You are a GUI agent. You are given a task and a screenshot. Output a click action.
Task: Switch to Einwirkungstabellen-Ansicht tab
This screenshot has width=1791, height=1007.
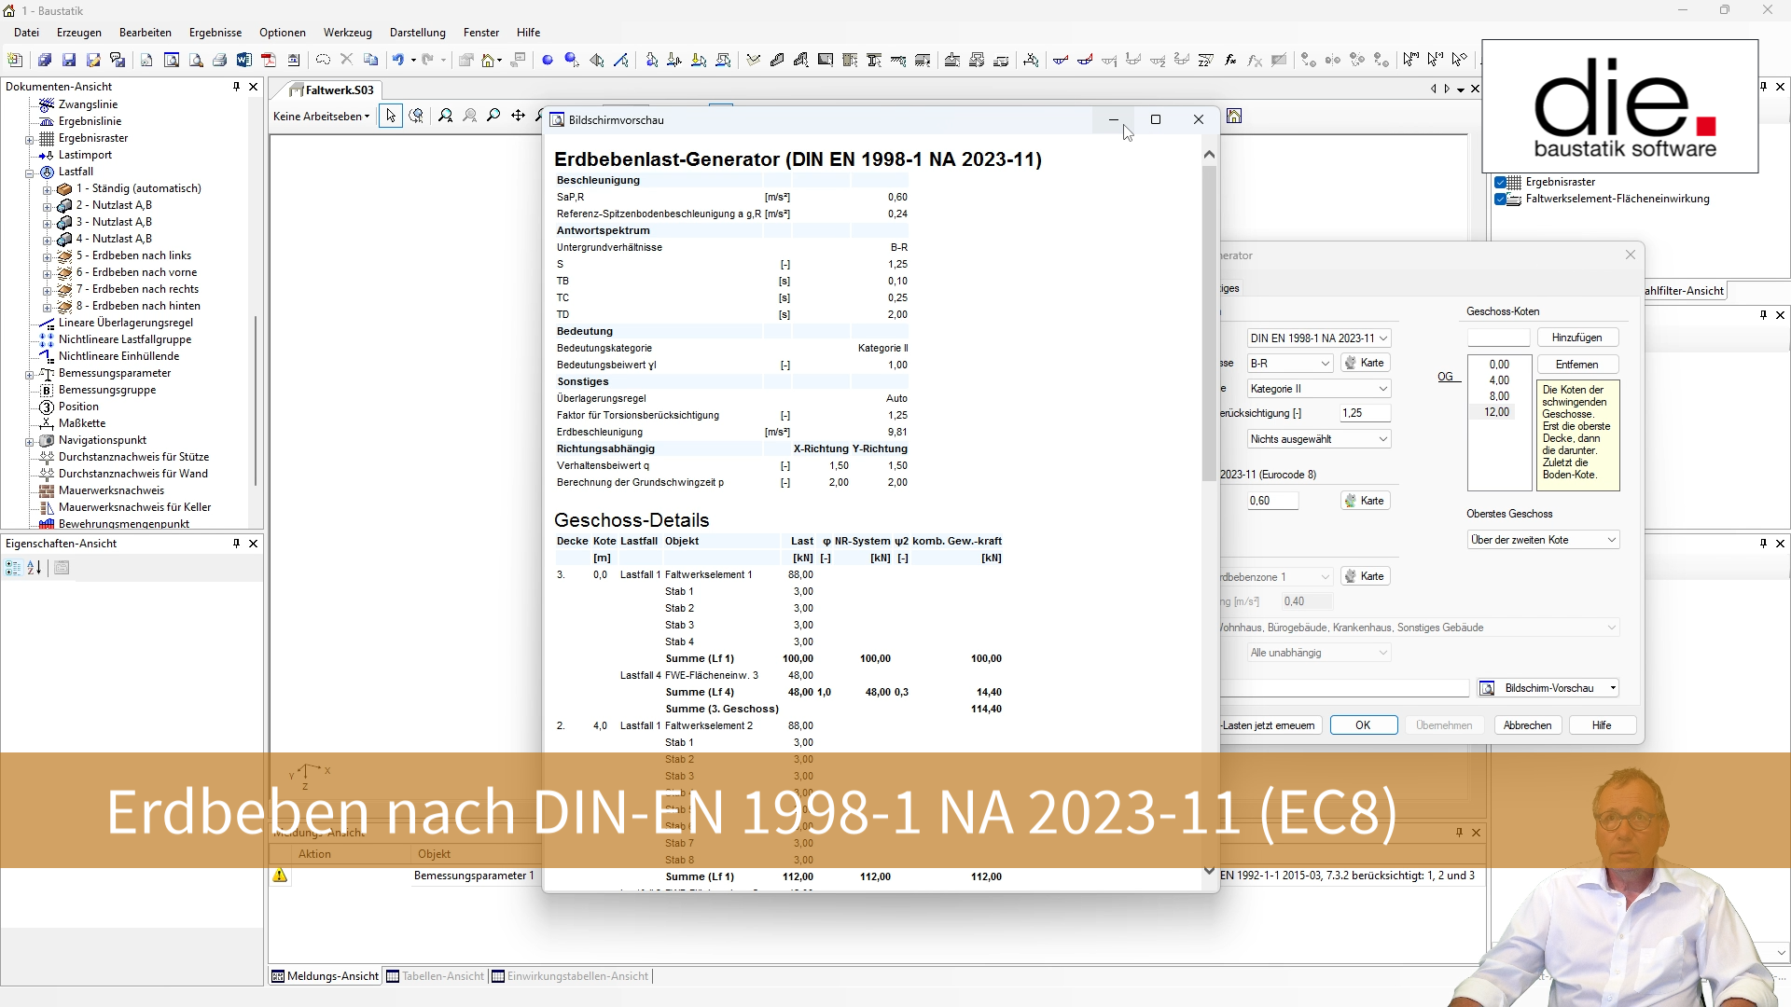[x=570, y=976]
